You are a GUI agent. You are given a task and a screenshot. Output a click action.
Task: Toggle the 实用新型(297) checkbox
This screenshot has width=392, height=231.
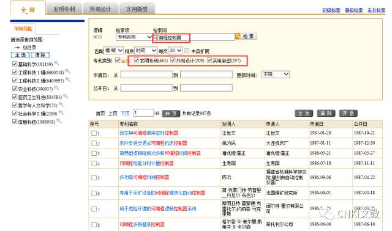tap(209, 60)
